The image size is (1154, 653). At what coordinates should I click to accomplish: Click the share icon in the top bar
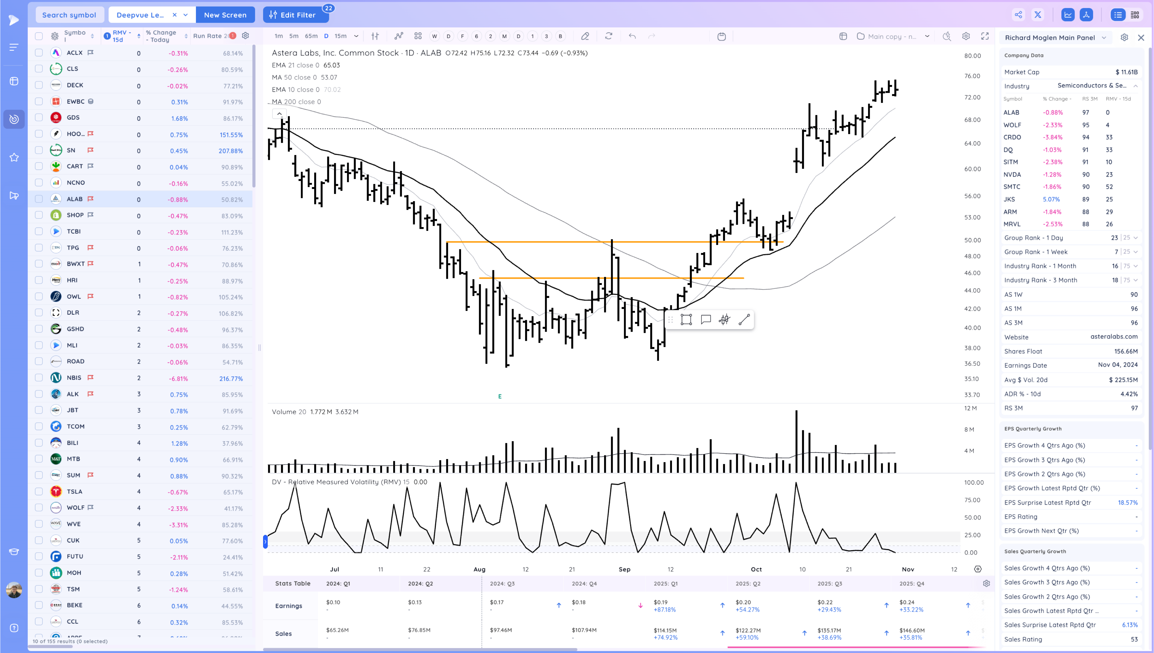(x=1018, y=15)
